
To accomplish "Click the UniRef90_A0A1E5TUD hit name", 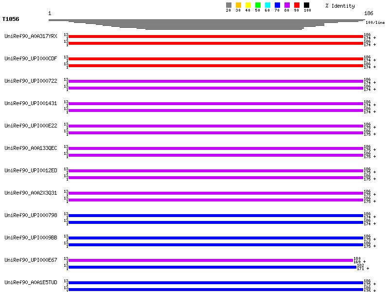I will [31, 282].
